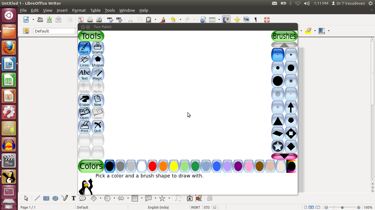Select the star-shaped brush

coord(278,147)
